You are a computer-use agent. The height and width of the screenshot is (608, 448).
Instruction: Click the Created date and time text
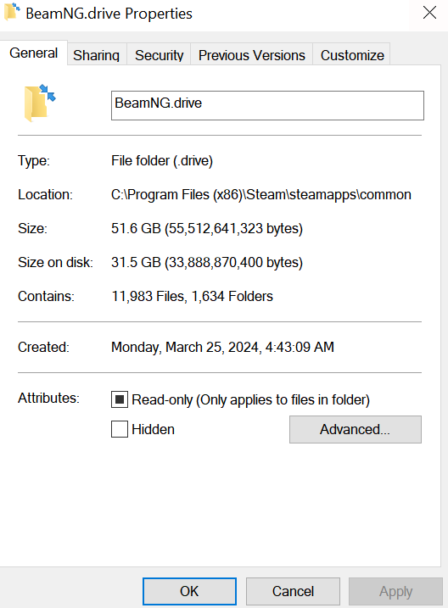[x=222, y=347]
